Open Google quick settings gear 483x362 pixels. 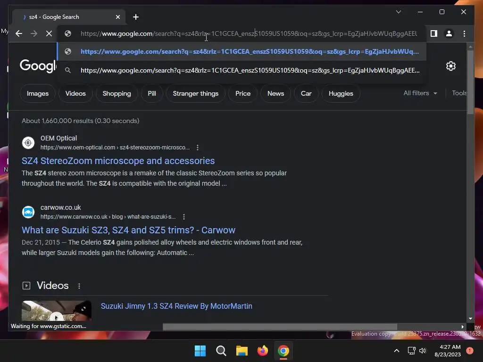[x=450, y=66]
